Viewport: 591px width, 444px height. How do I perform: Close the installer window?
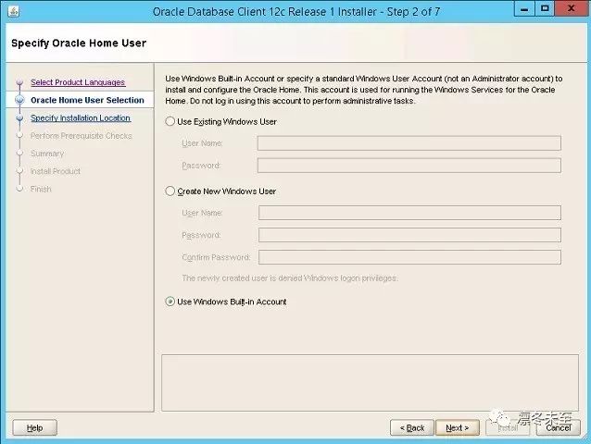[x=571, y=9]
